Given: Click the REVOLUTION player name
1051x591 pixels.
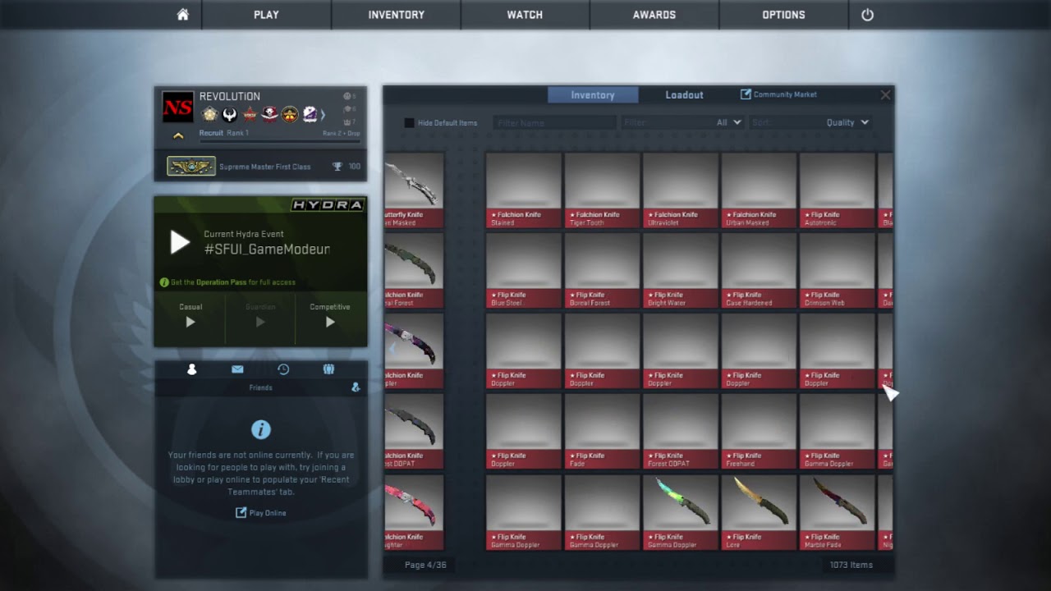Looking at the screenshot, I should coord(229,96).
